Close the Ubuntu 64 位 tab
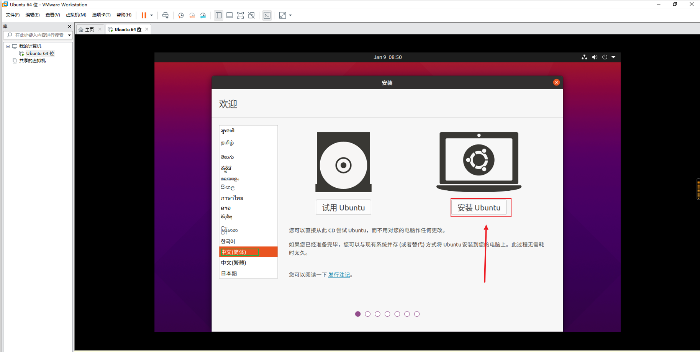Screen dimensions: 700x352 [x=147, y=29]
